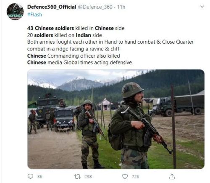Open the Defence360 profile avatar picture
Screen dimensions: 210x183
(15, 12)
